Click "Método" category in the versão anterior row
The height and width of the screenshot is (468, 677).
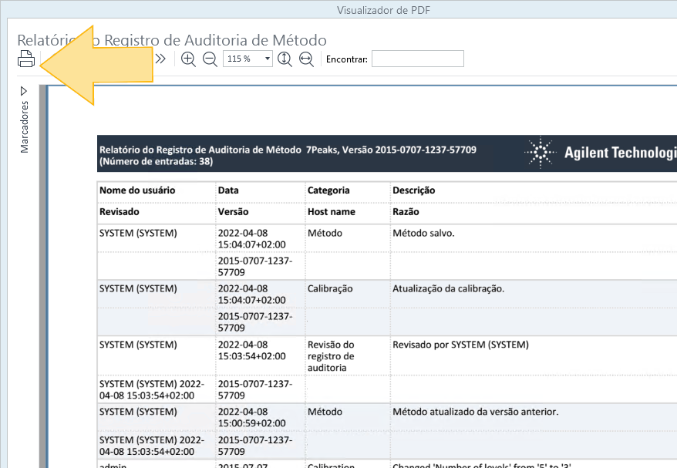pyautogui.click(x=325, y=412)
